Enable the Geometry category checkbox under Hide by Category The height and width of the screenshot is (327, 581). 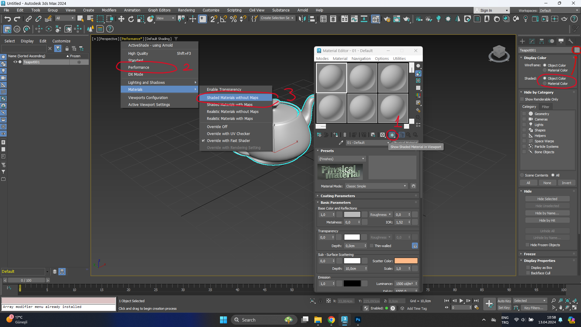[524, 114]
